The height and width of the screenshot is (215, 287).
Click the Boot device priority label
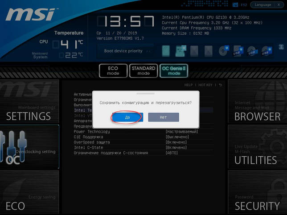[x=123, y=51]
